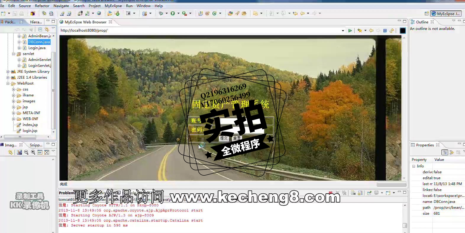
Task: Open the Source menu
Action: point(25,6)
